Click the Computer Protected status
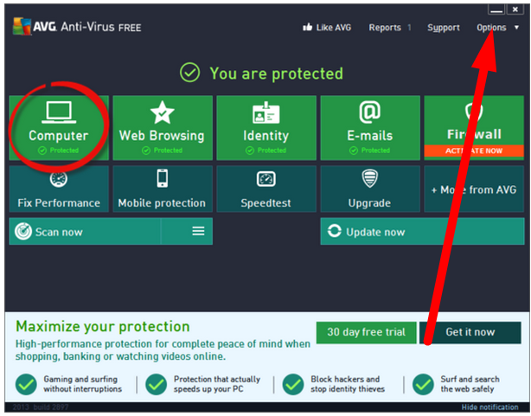This screenshot has width=531, height=416. (x=59, y=150)
